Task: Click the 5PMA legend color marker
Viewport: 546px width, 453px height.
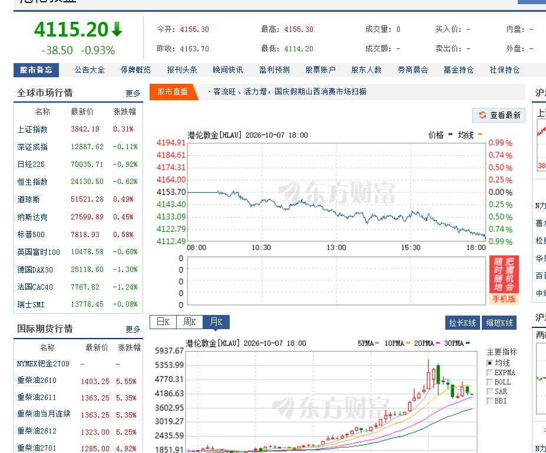Action: 377,343
